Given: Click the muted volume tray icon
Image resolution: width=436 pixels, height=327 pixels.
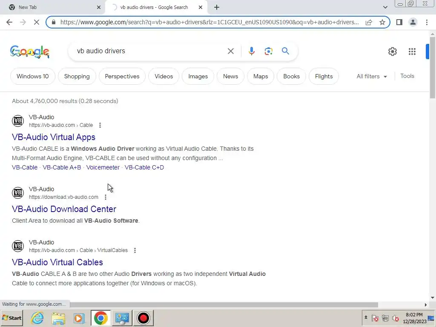Looking at the screenshot, I should pyautogui.click(x=396, y=318).
